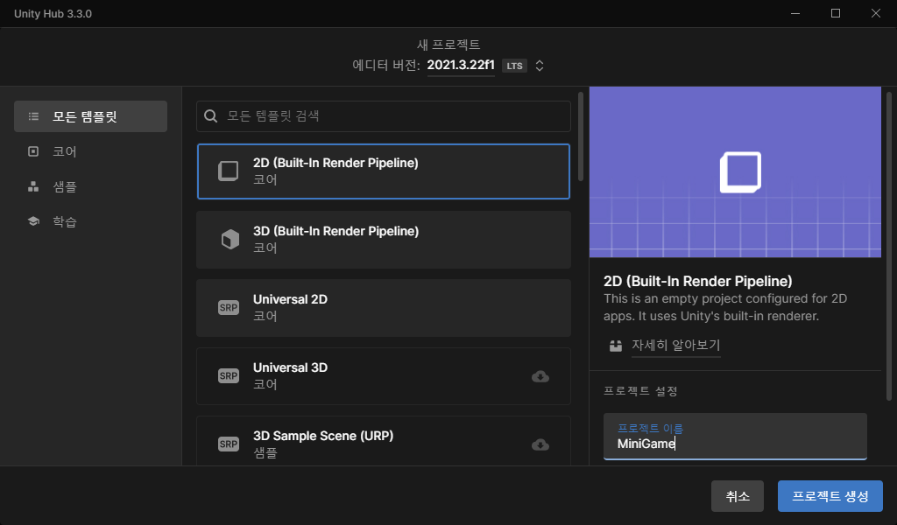
Task: Click the 샘플 blocks icon
Action: pyautogui.click(x=33, y=186)
